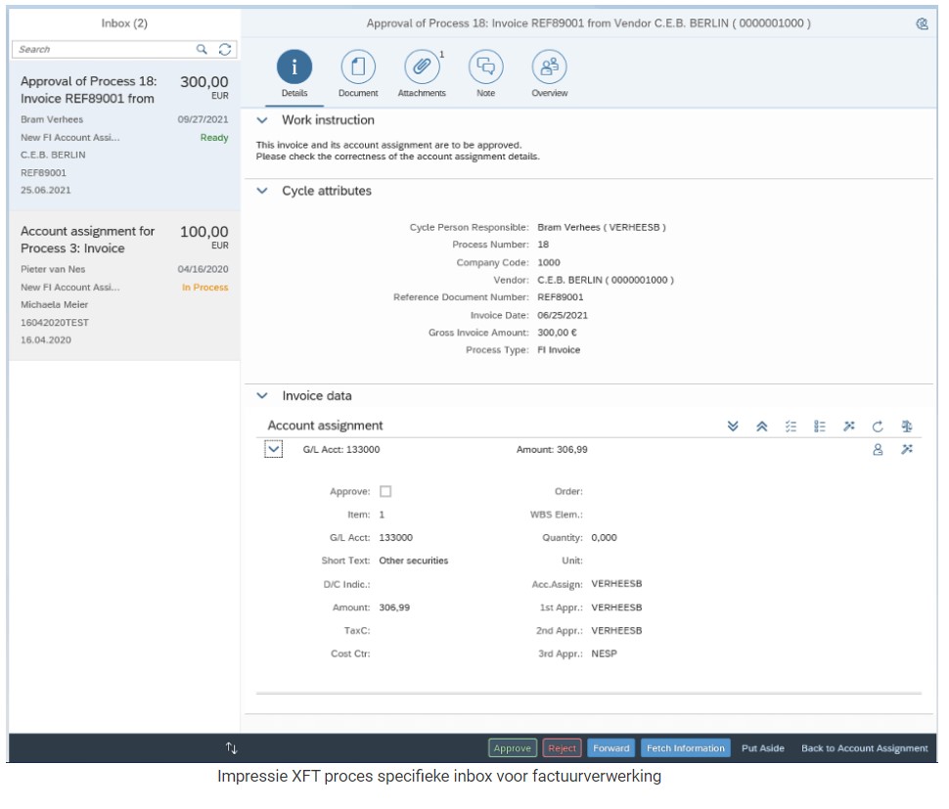949x809 pixels.
Task: Click the Forward button
Action: tap(611, 748)
